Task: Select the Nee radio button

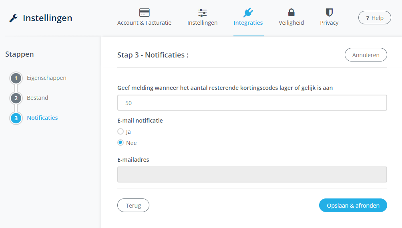Action: coord(121,143)
